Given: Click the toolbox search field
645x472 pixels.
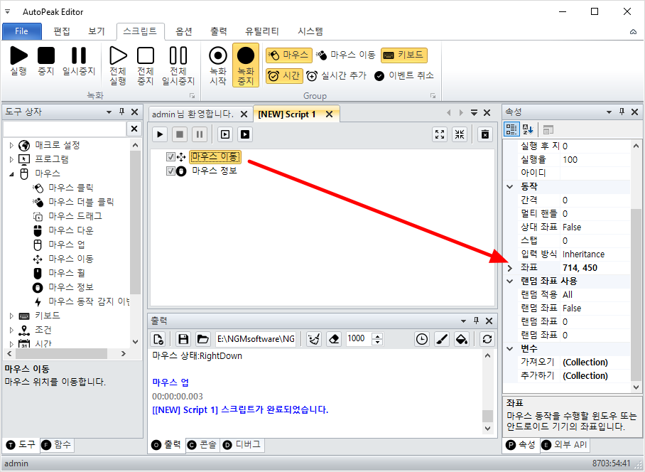Looking at the screenshot, I should click(64, 129).
